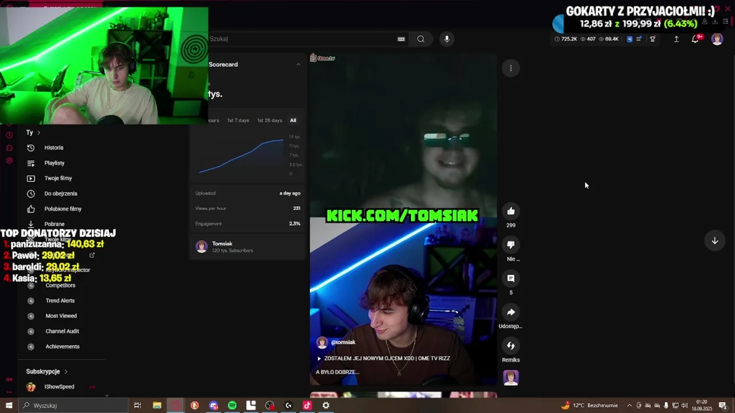Open the clock icon in the browser sidebar
Image resolution: width=735 pixels, height=413 pixels.
9,135
